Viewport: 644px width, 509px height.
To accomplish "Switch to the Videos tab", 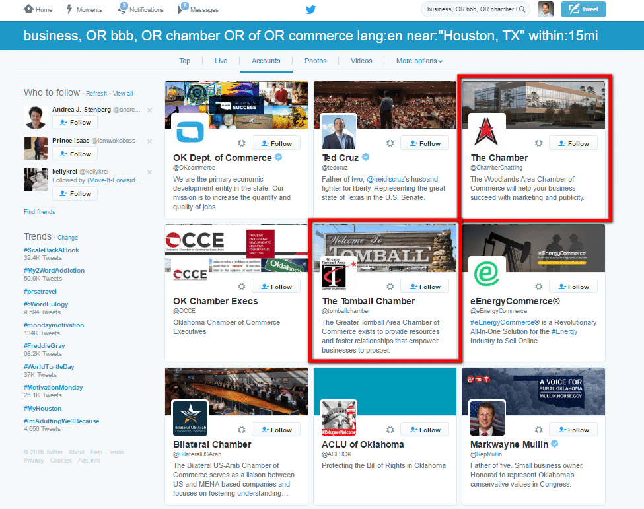I will (361, 61).
